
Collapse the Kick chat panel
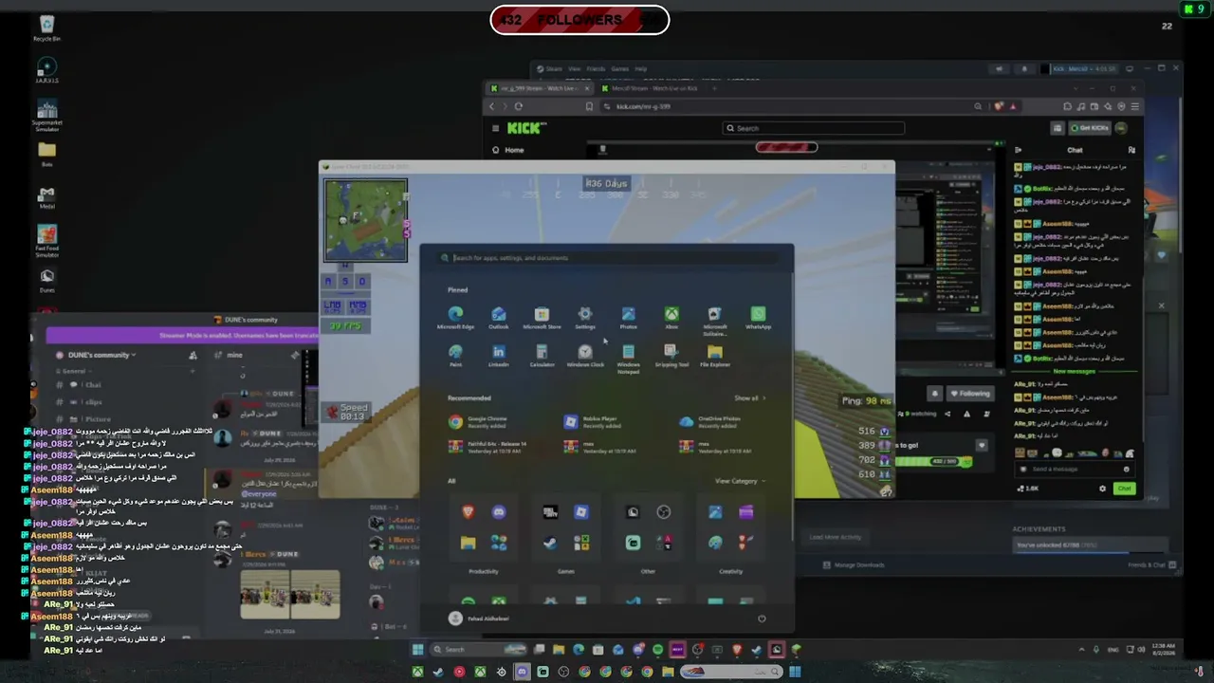(x=1019, y=150)
